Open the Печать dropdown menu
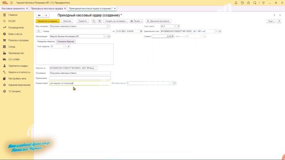Image resolution: width=285 pixels, height=160 pixels. pos(136,21)
